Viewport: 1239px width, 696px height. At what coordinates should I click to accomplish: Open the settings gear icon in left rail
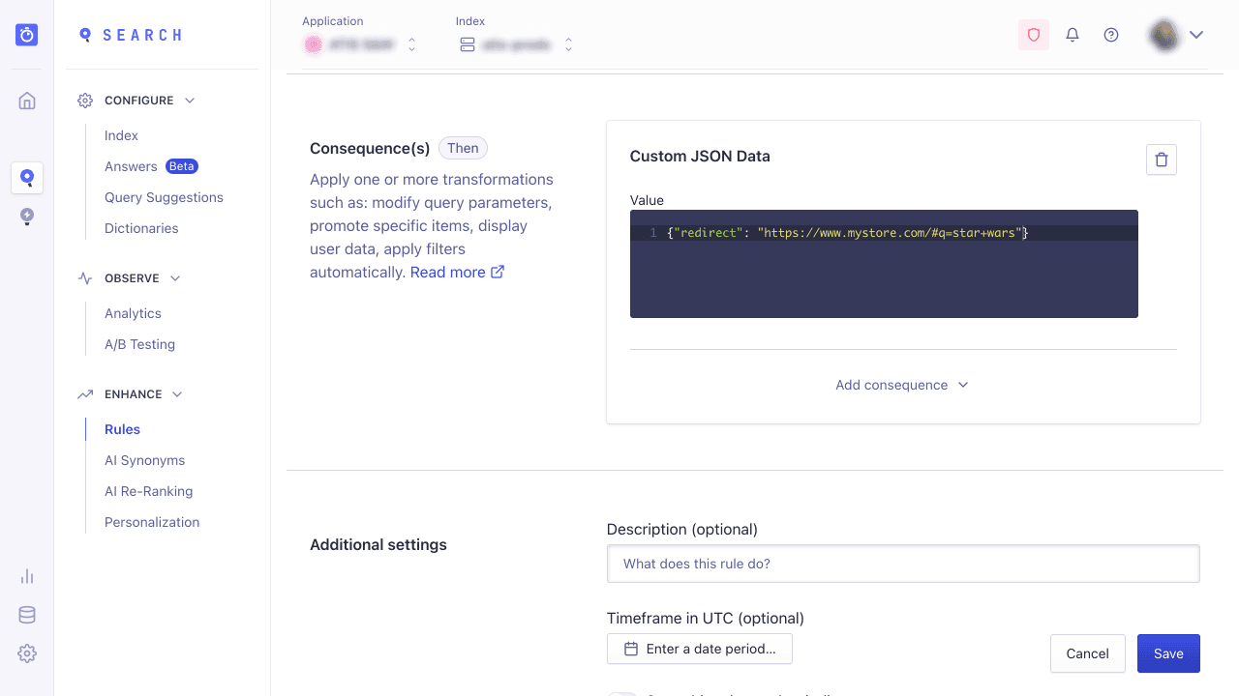click(x=27, y=653)
